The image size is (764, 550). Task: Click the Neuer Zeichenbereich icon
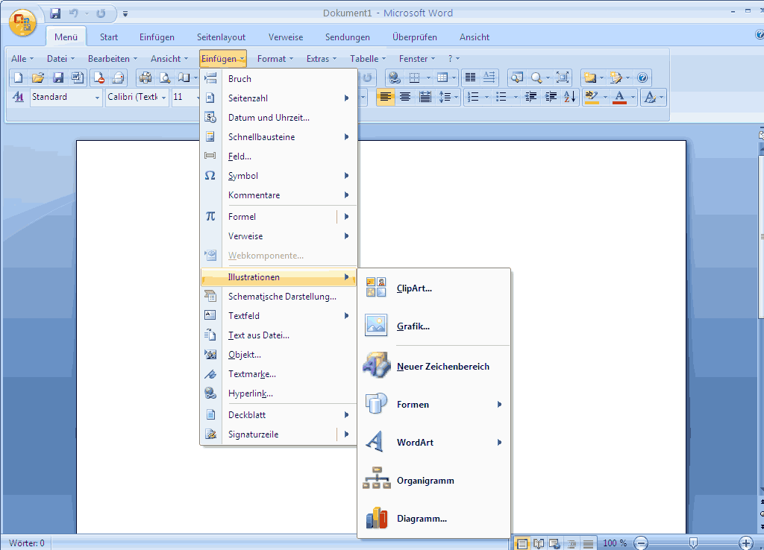376,365
